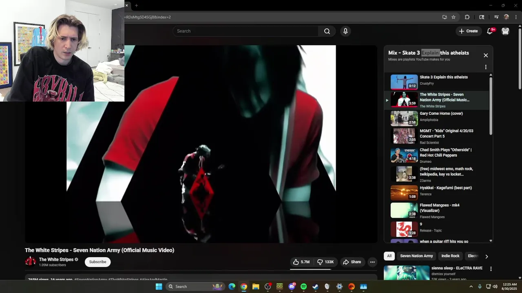Open Chrome profile avatar
Viewport: 522px width, 293px height.
507,17
